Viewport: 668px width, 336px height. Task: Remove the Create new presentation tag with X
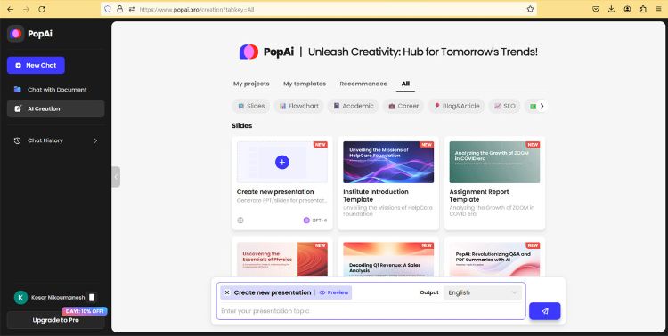(x=227, y=292)
